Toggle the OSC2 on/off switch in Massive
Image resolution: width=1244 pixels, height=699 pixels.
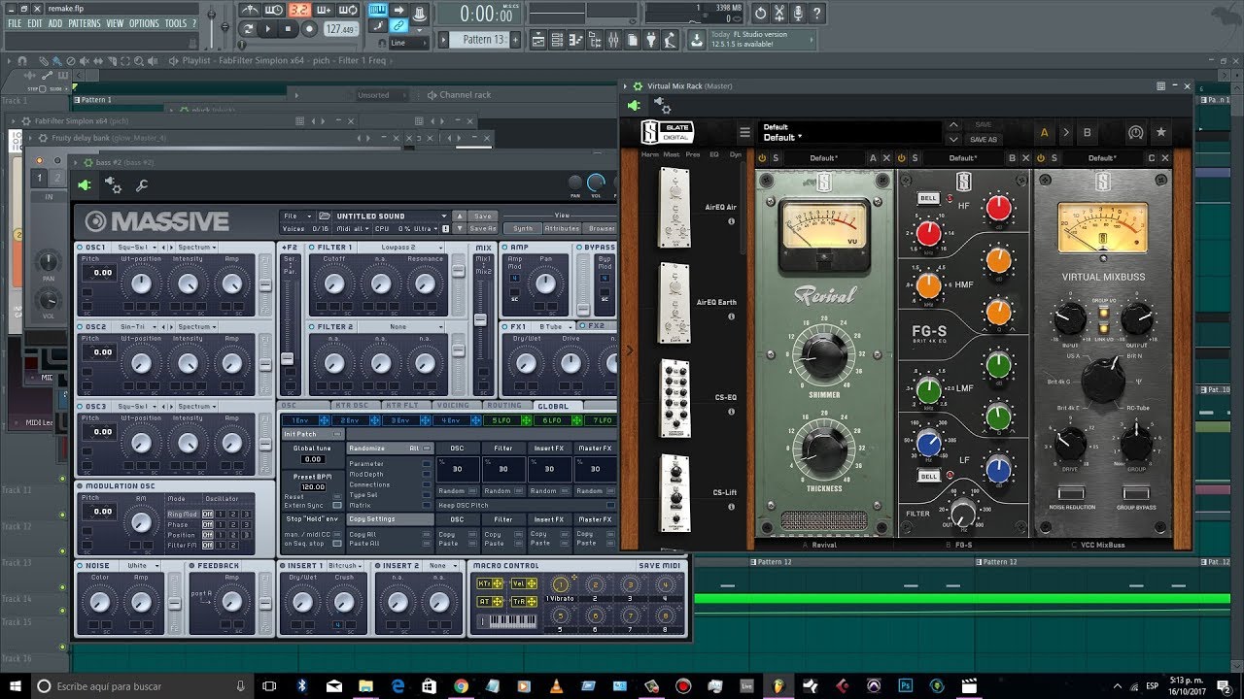pyautogui.click(x=81, y=327)
